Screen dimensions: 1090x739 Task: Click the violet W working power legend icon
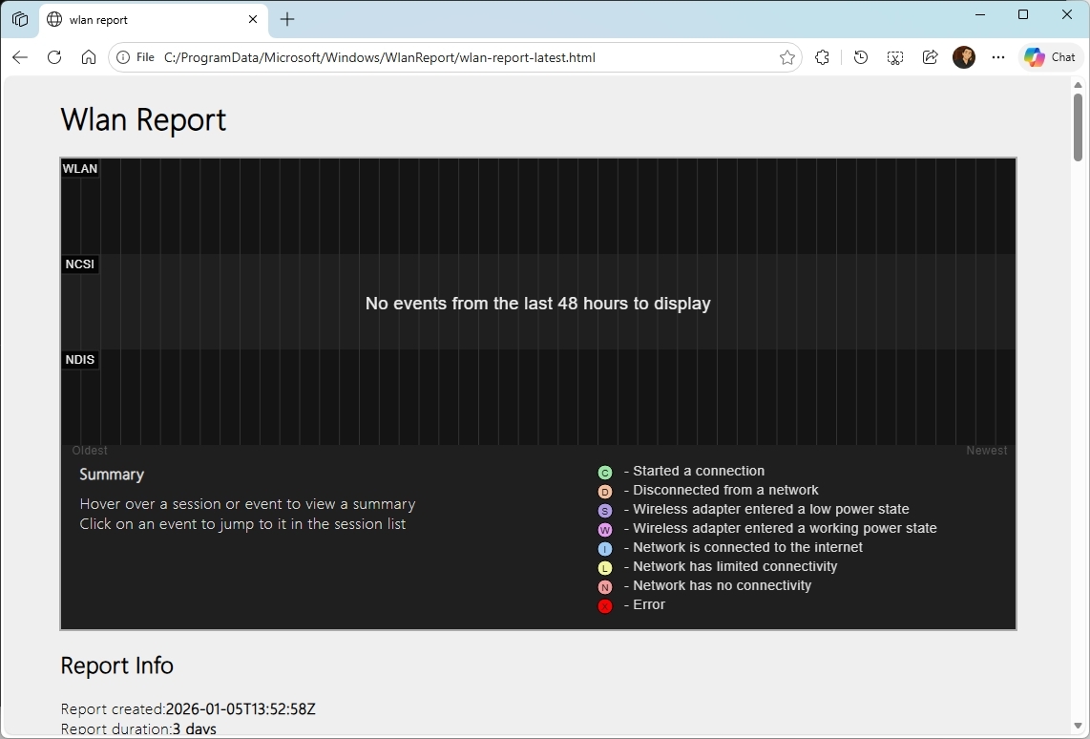[605, 530]
